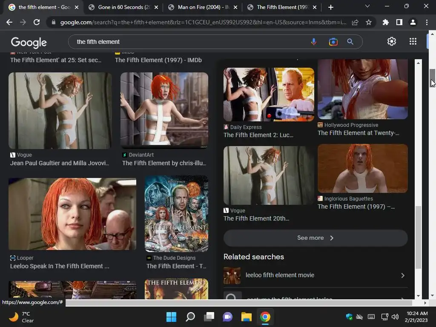Click the See more button
The width and height of the screenshot is (436, 327).
316,238
